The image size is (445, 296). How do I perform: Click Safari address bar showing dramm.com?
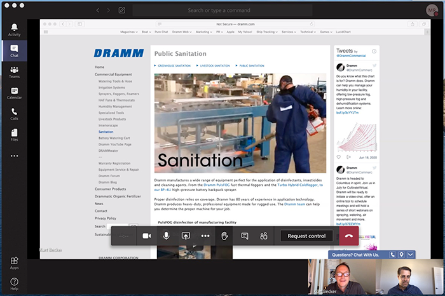point(236,24)
